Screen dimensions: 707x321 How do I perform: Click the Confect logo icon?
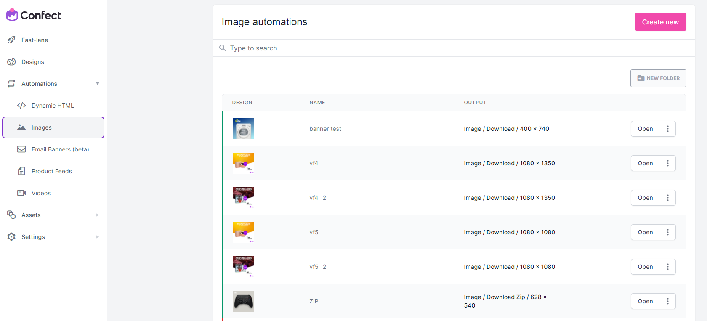pyautogui.click(x=12, y=15)
